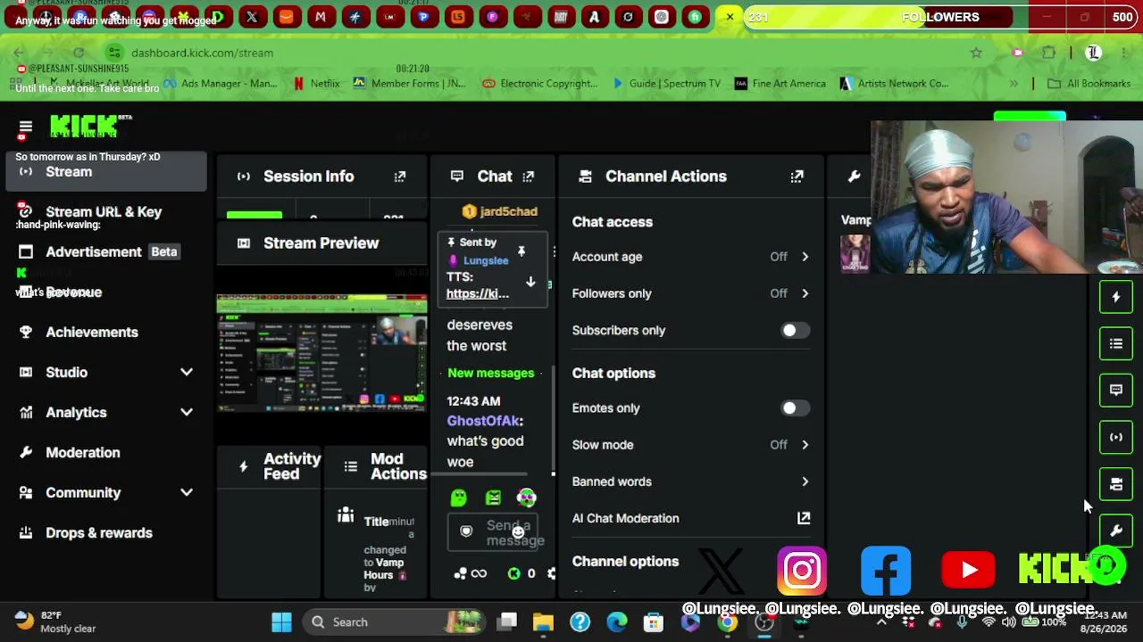The image size is (1143, 642).
Task: Click the Facebook overlay icon
Action: [886, 571]
